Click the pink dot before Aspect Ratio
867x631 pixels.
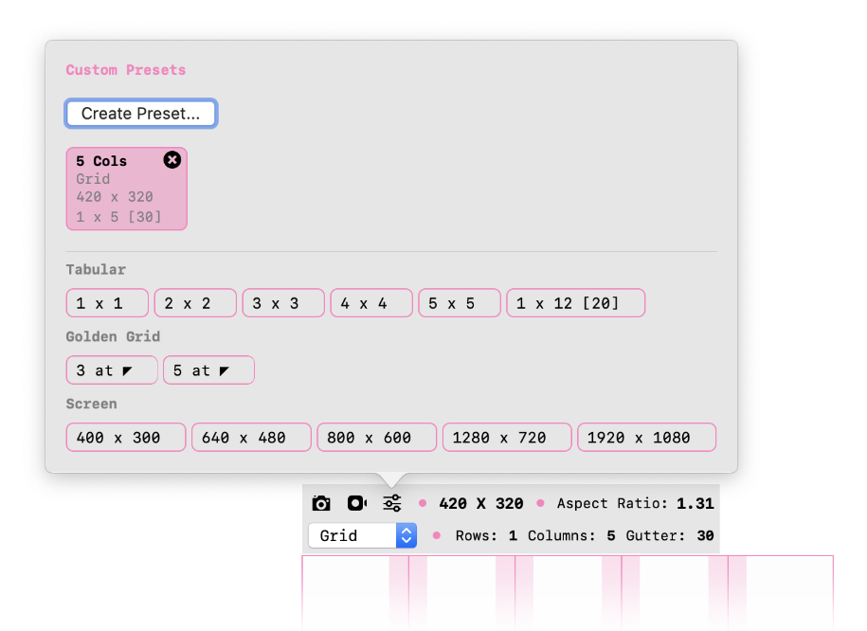(x=540, y=503)
